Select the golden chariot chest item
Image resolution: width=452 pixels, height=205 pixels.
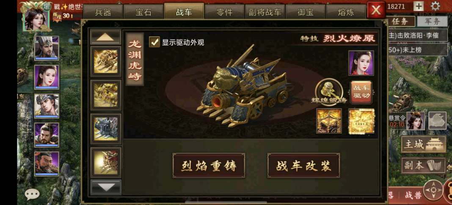329,121
